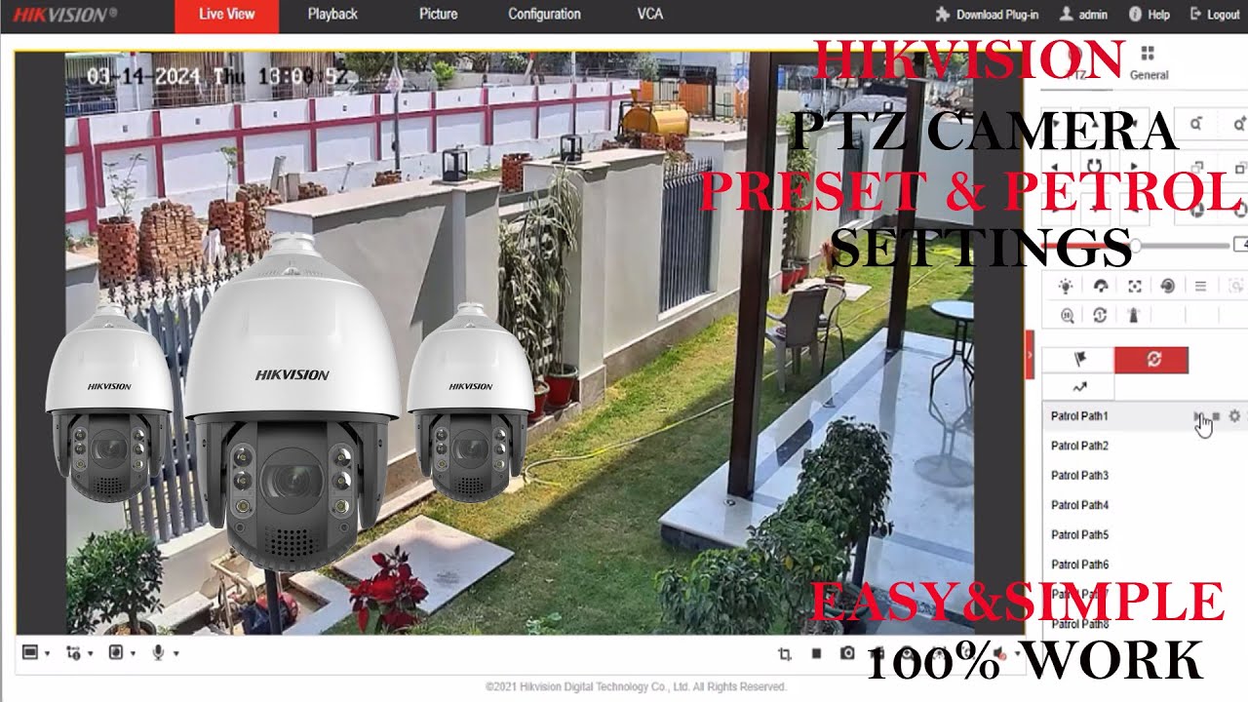Select the red Patrol tab

click(x=1151, y=360)
